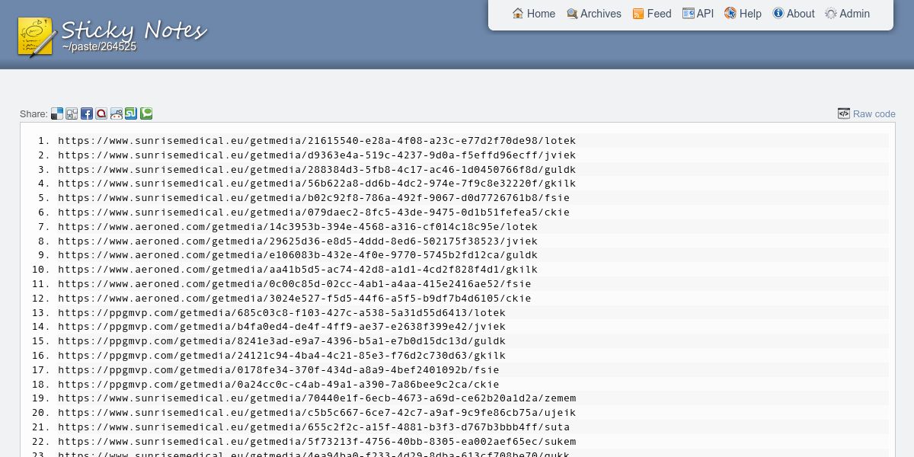Share paste on Reddit
The width and height of the screenshot is (914, 457).
117,114
